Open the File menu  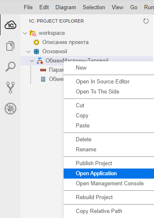click(x=28, y=7)
